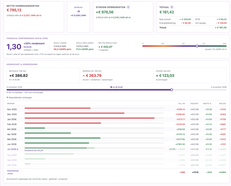Click the 'berekend t/m 28 juli' note

(x=34, y=150)
